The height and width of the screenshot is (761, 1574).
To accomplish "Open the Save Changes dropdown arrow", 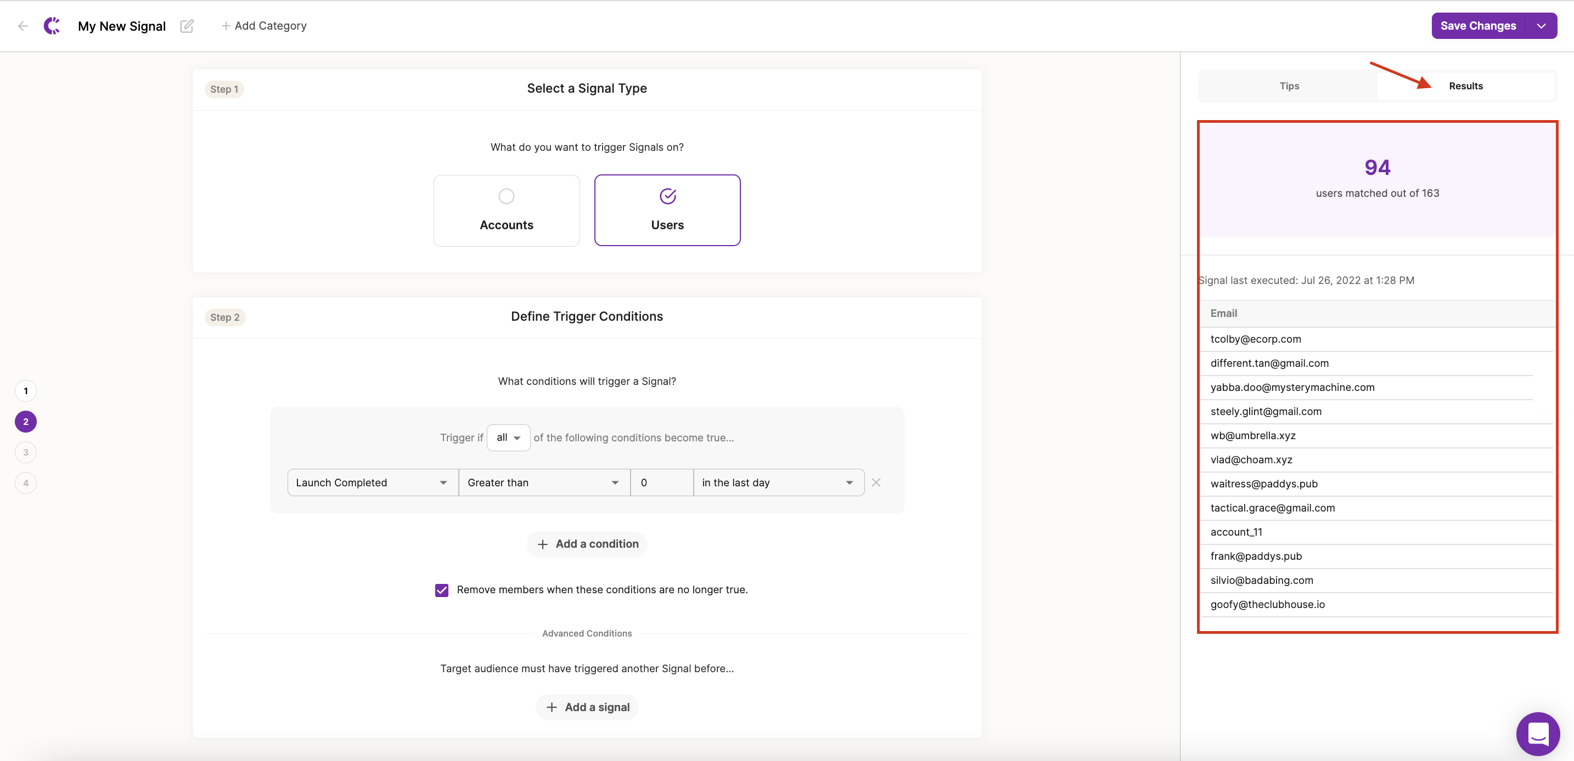I will click(x=1541, y=26).
